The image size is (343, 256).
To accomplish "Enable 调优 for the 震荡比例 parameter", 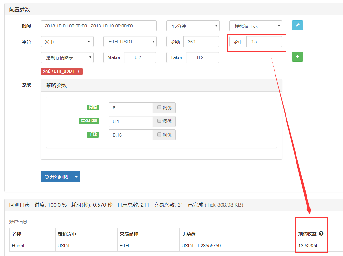I will click(158, 121).
